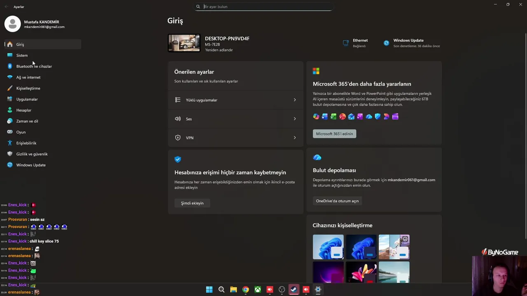
Task: Select the purple glow dark theme
Action: 328,272
